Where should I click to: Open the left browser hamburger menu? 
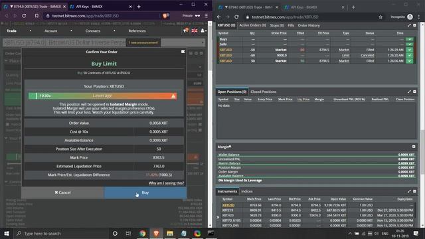pos(207,16)
